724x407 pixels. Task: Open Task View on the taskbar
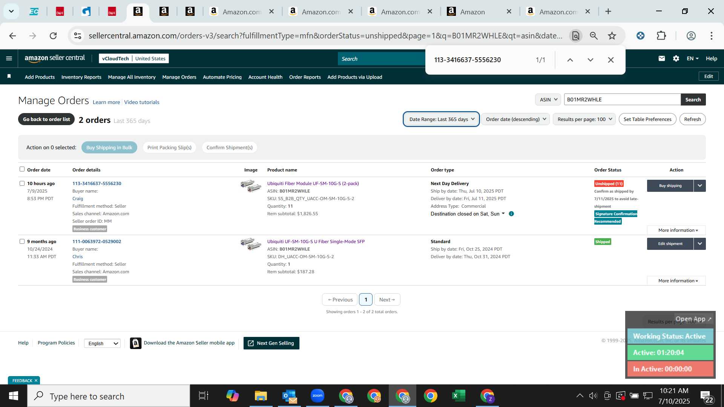click(x=204, y=396)
